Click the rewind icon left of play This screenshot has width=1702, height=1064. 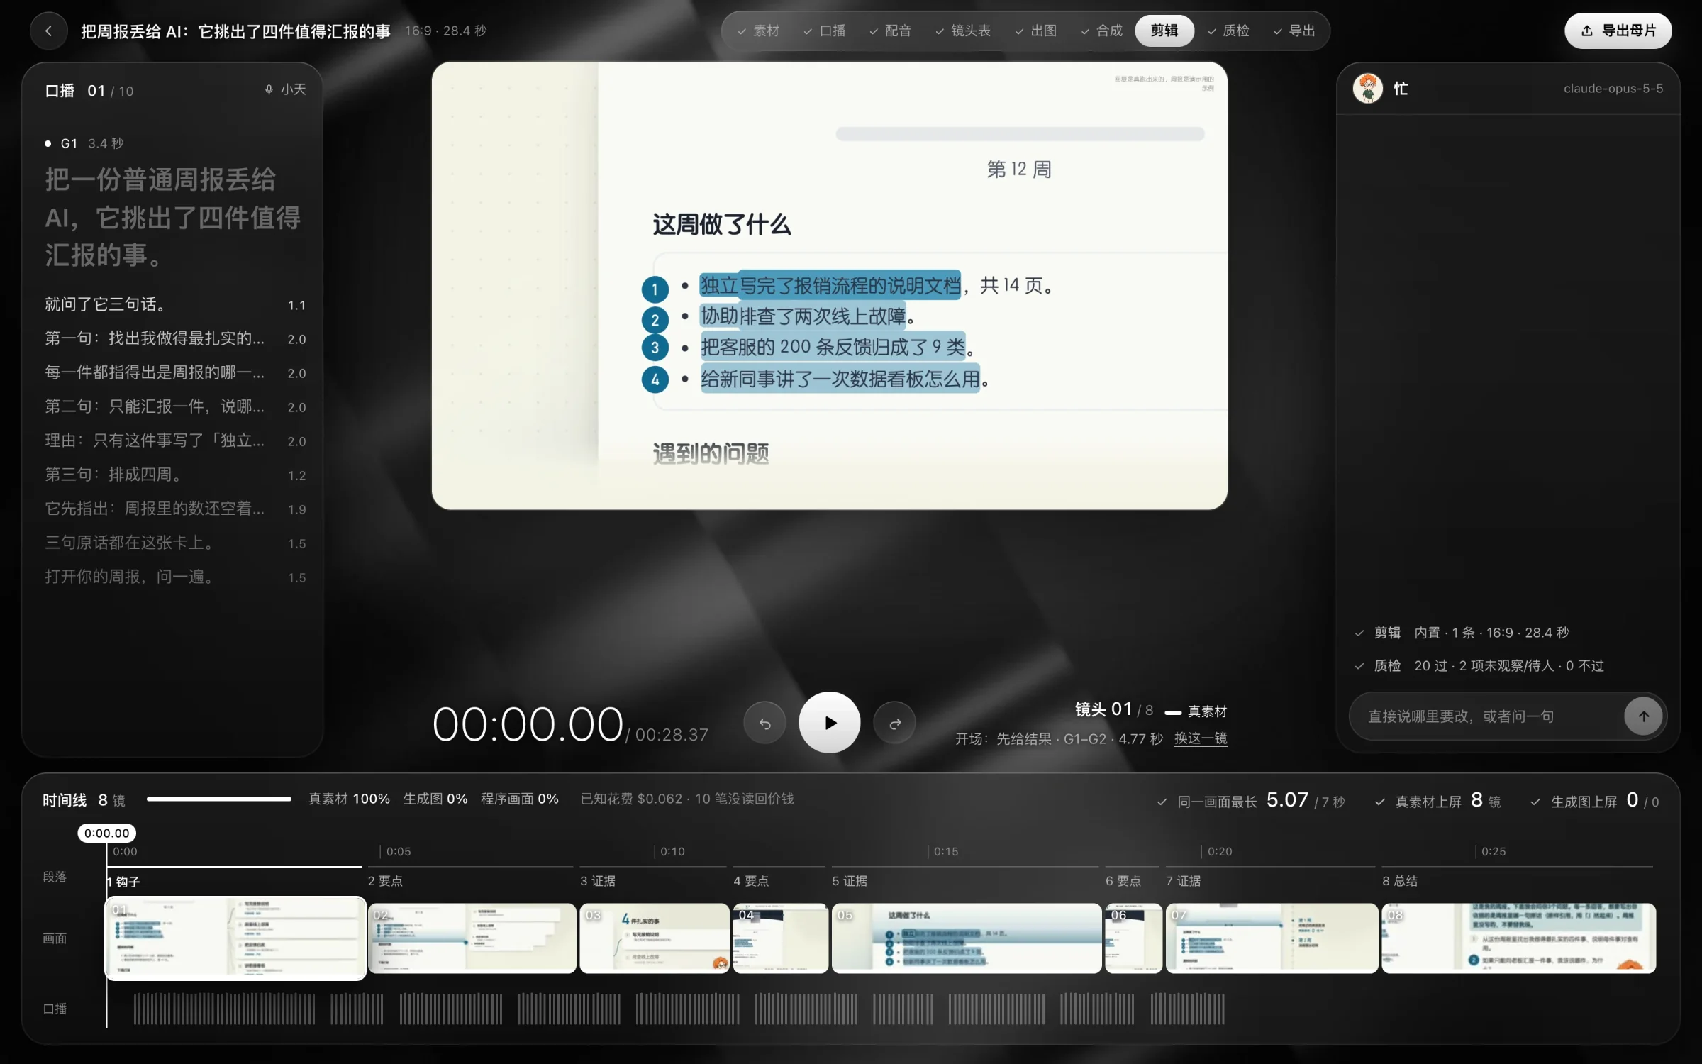(764, 723)
